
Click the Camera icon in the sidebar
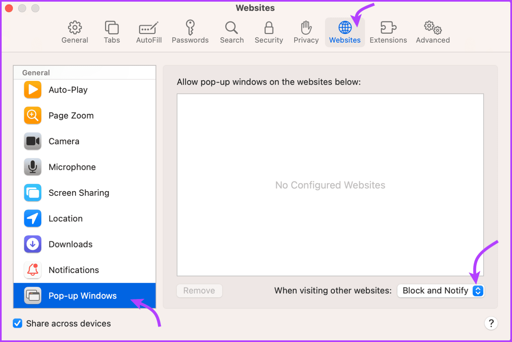pos(32,141)
